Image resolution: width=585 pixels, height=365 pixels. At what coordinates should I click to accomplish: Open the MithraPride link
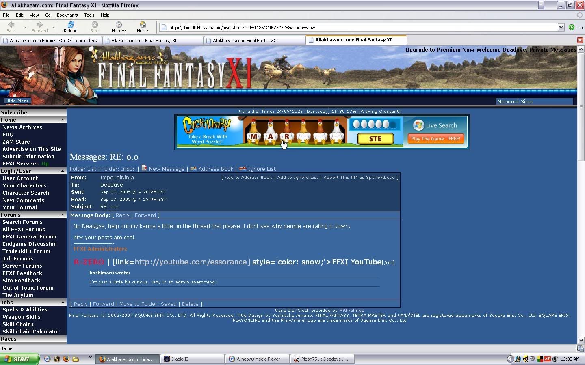point(351,310)
